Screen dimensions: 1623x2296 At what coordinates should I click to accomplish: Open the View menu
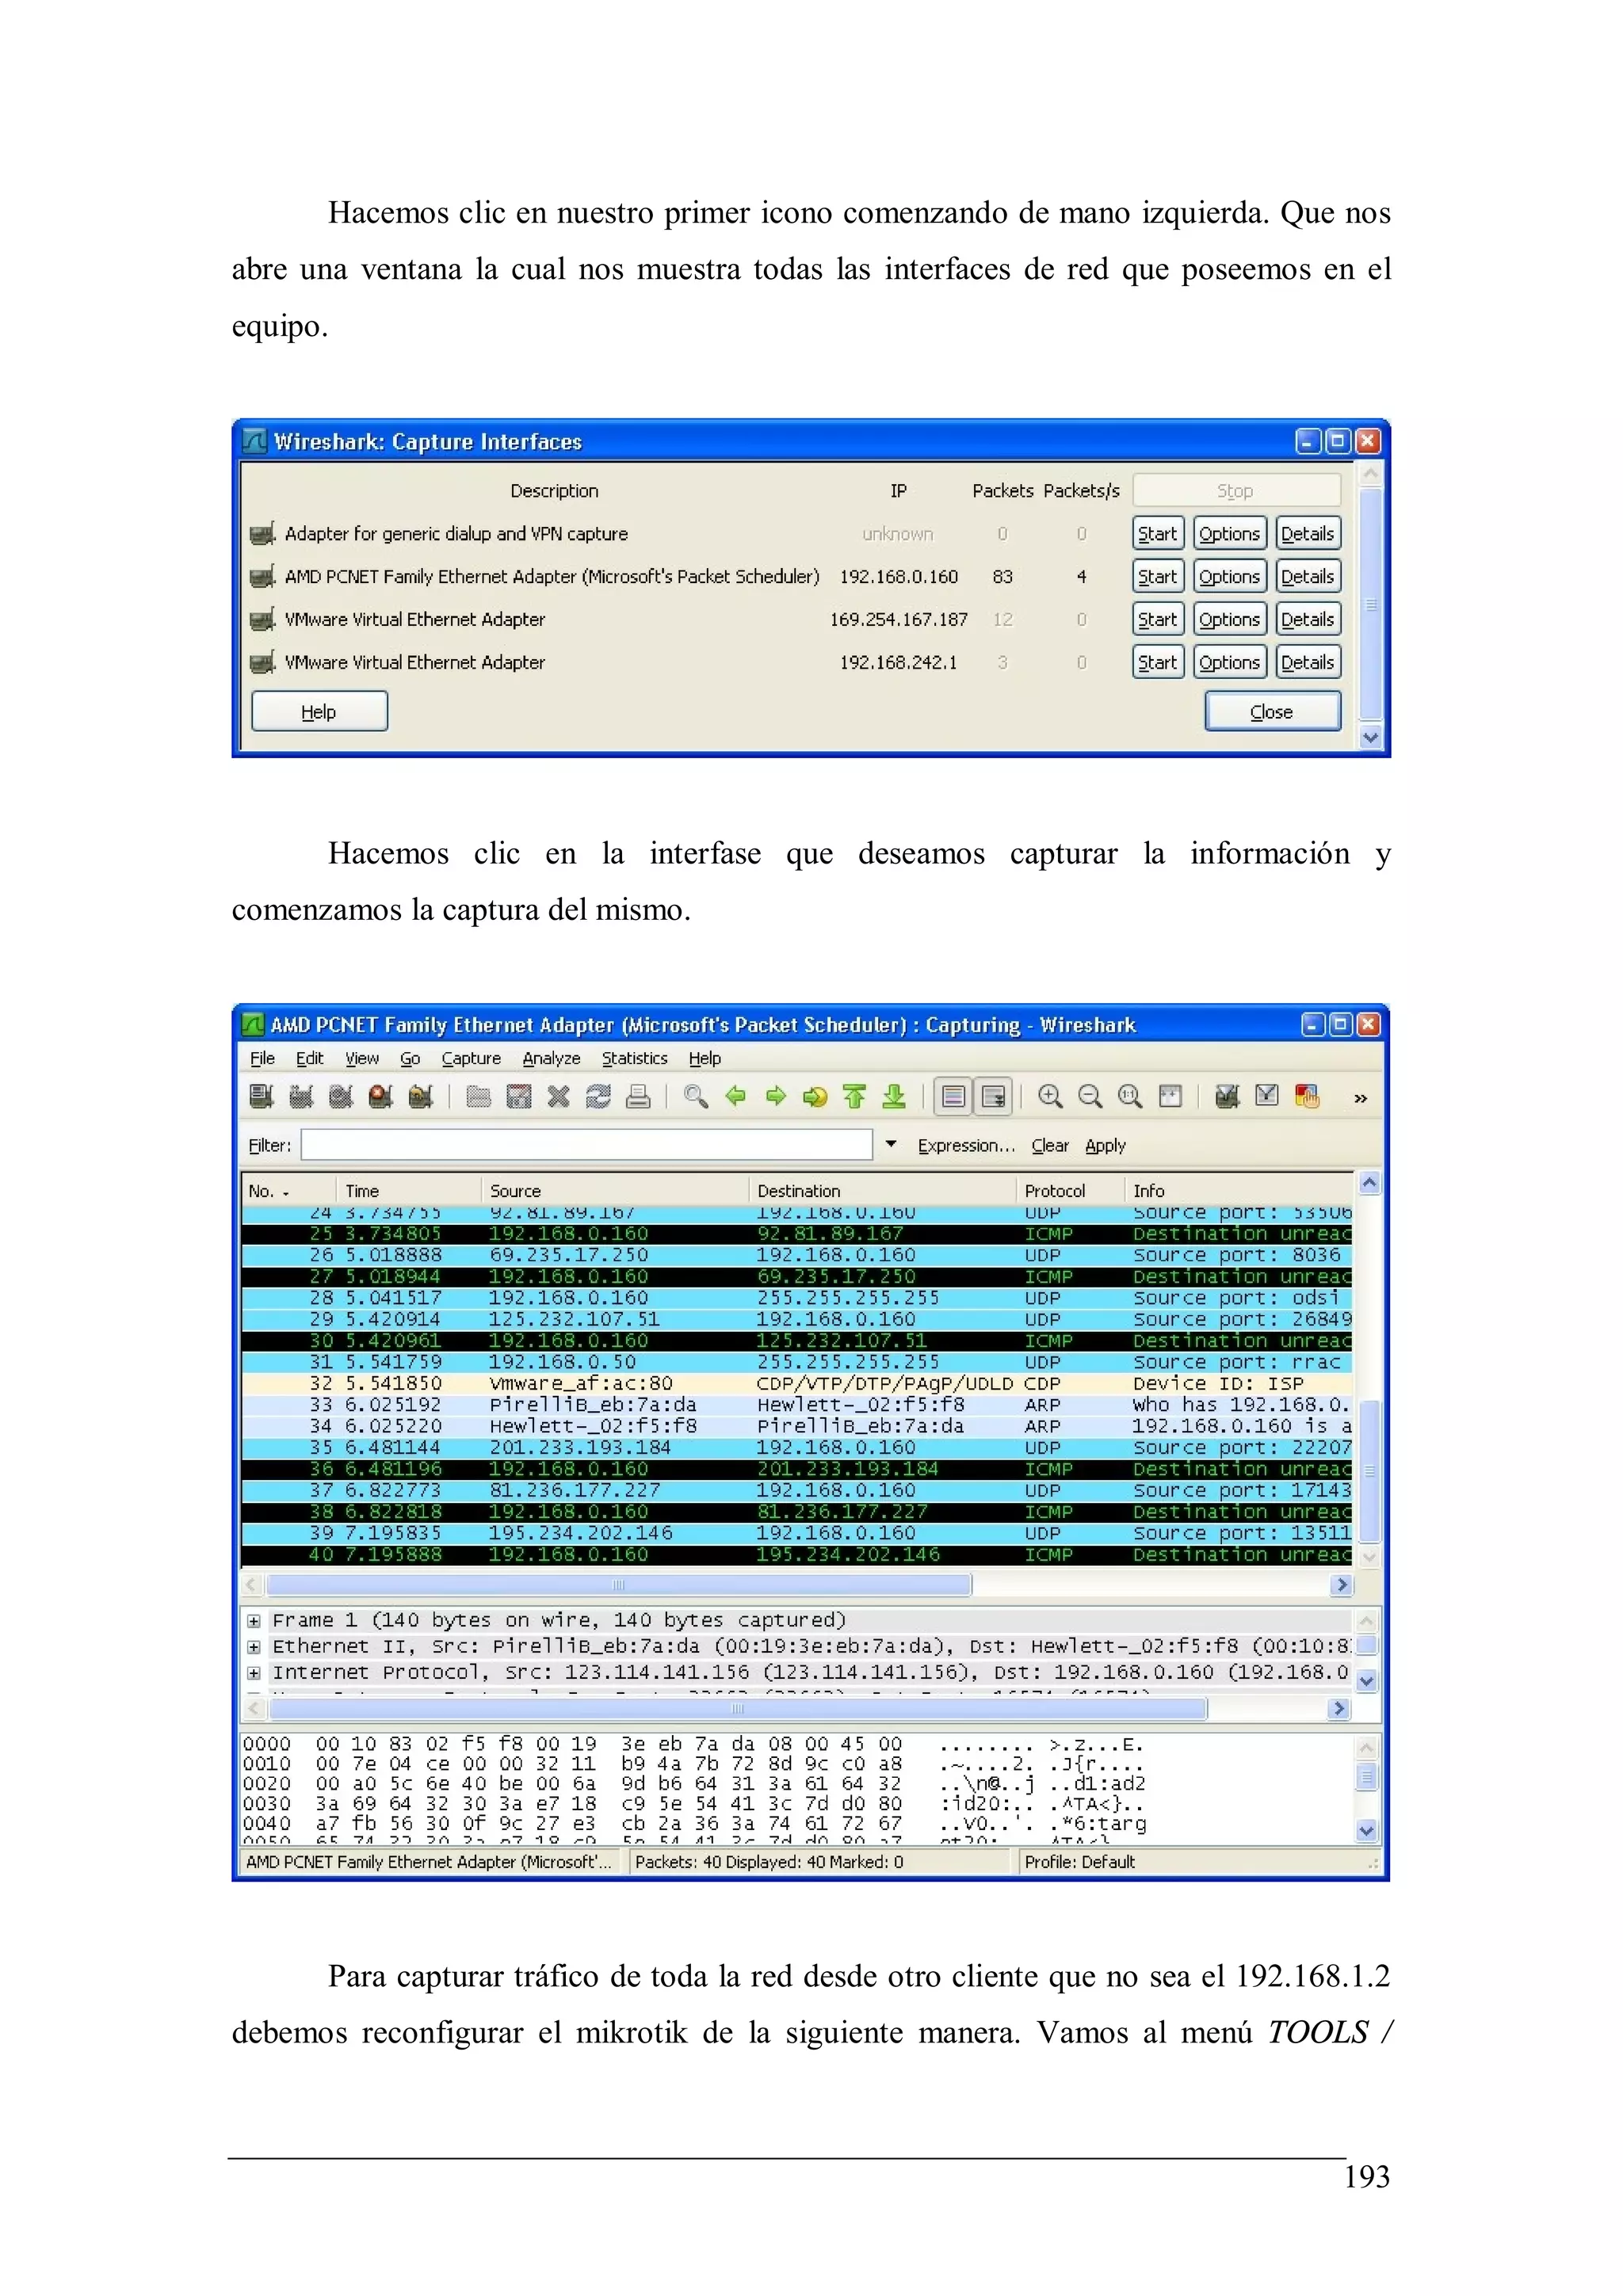click(x=362, y=1058)
